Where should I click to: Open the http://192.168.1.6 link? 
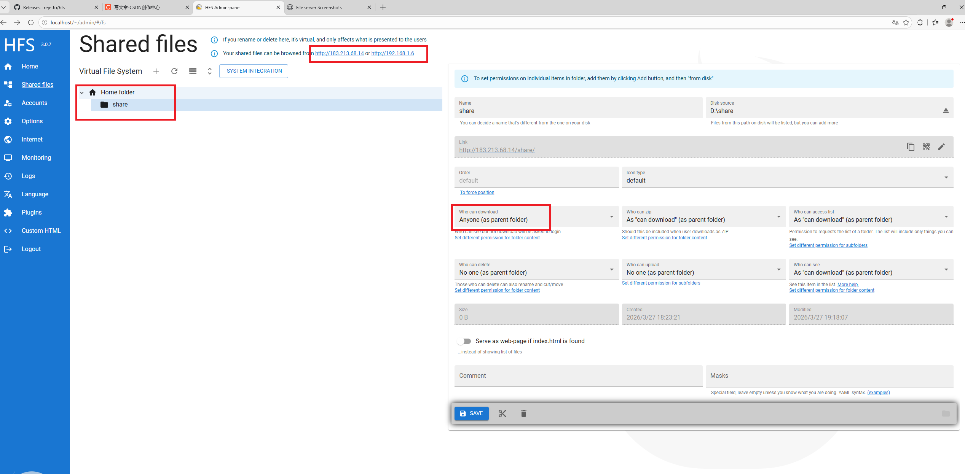392,54
